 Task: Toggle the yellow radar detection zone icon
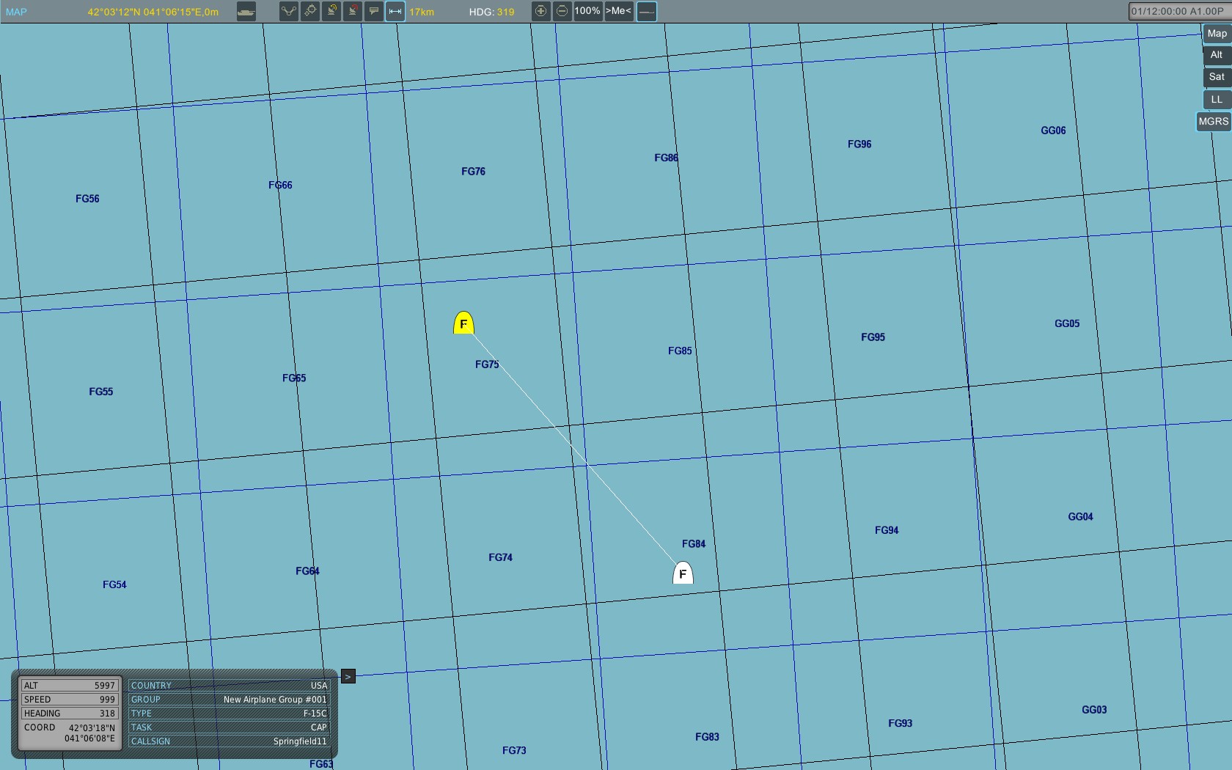331,12
